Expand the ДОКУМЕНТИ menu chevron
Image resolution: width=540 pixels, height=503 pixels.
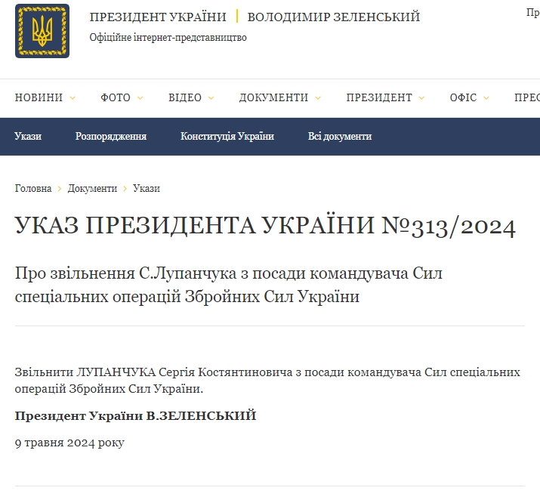click(x=318, y=98)
